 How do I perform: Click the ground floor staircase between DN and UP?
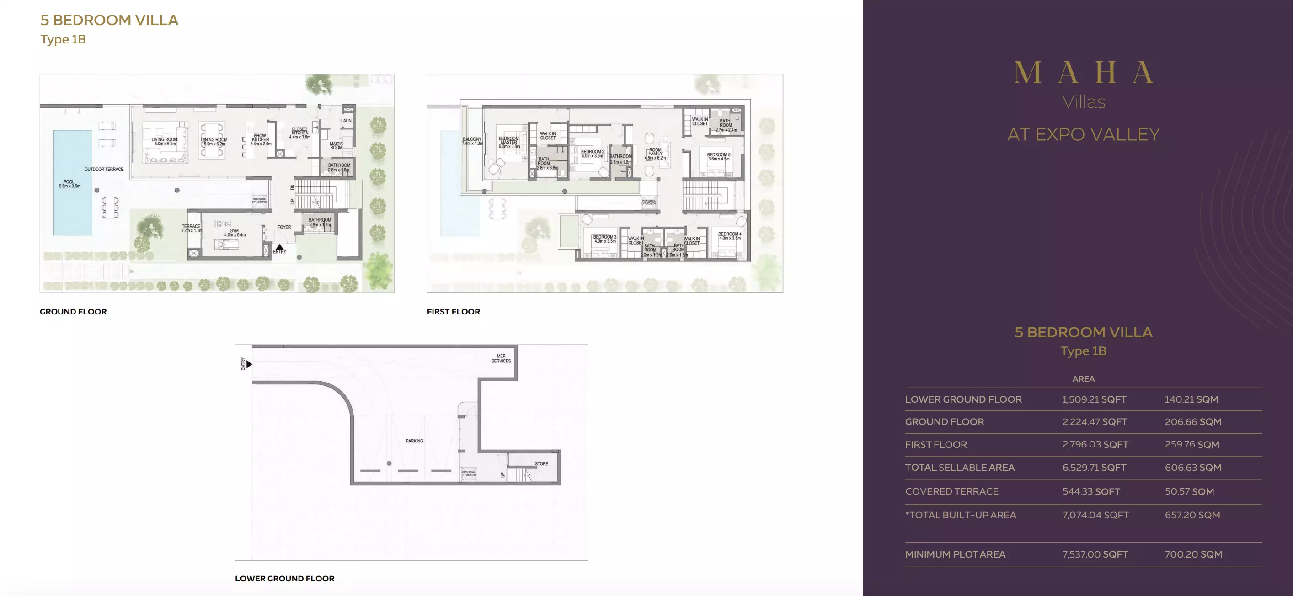point(315,195)
